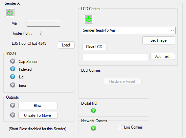Click the Clear LCD button
Viewport: 186px width, 138px height.
[x=94, y=47]
